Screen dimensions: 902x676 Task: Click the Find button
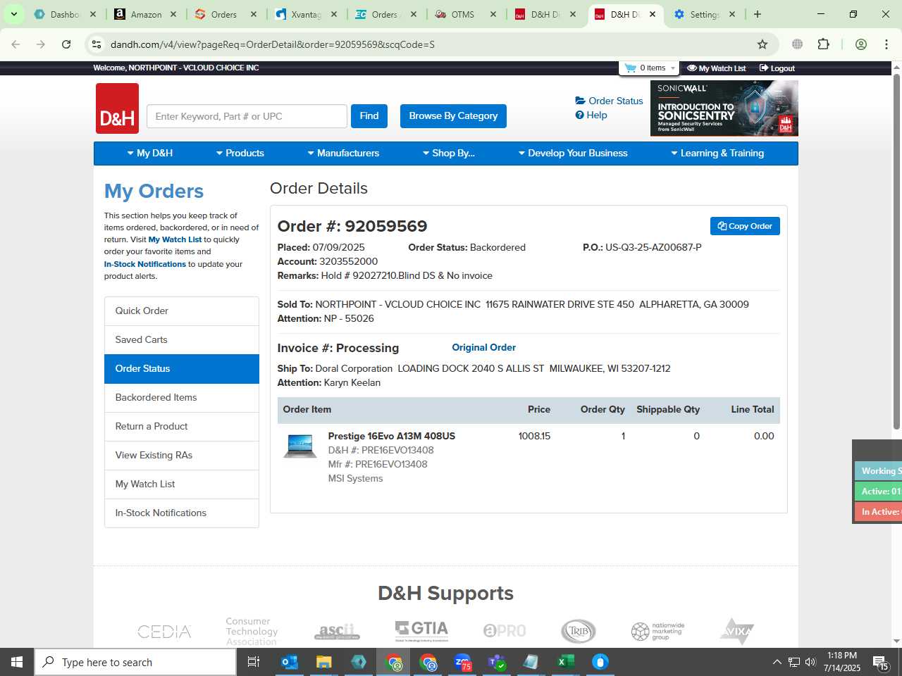coord(369,116)
